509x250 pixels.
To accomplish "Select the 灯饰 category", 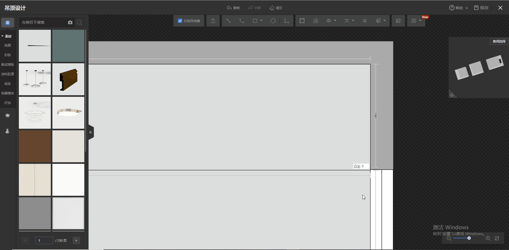I will point(7,103).
